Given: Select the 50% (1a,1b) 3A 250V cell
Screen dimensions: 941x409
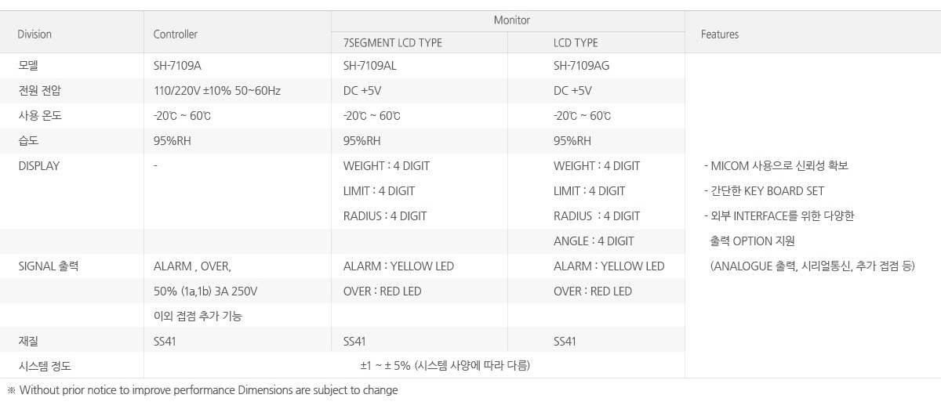Looking at the screenshot, I should 205,291.
